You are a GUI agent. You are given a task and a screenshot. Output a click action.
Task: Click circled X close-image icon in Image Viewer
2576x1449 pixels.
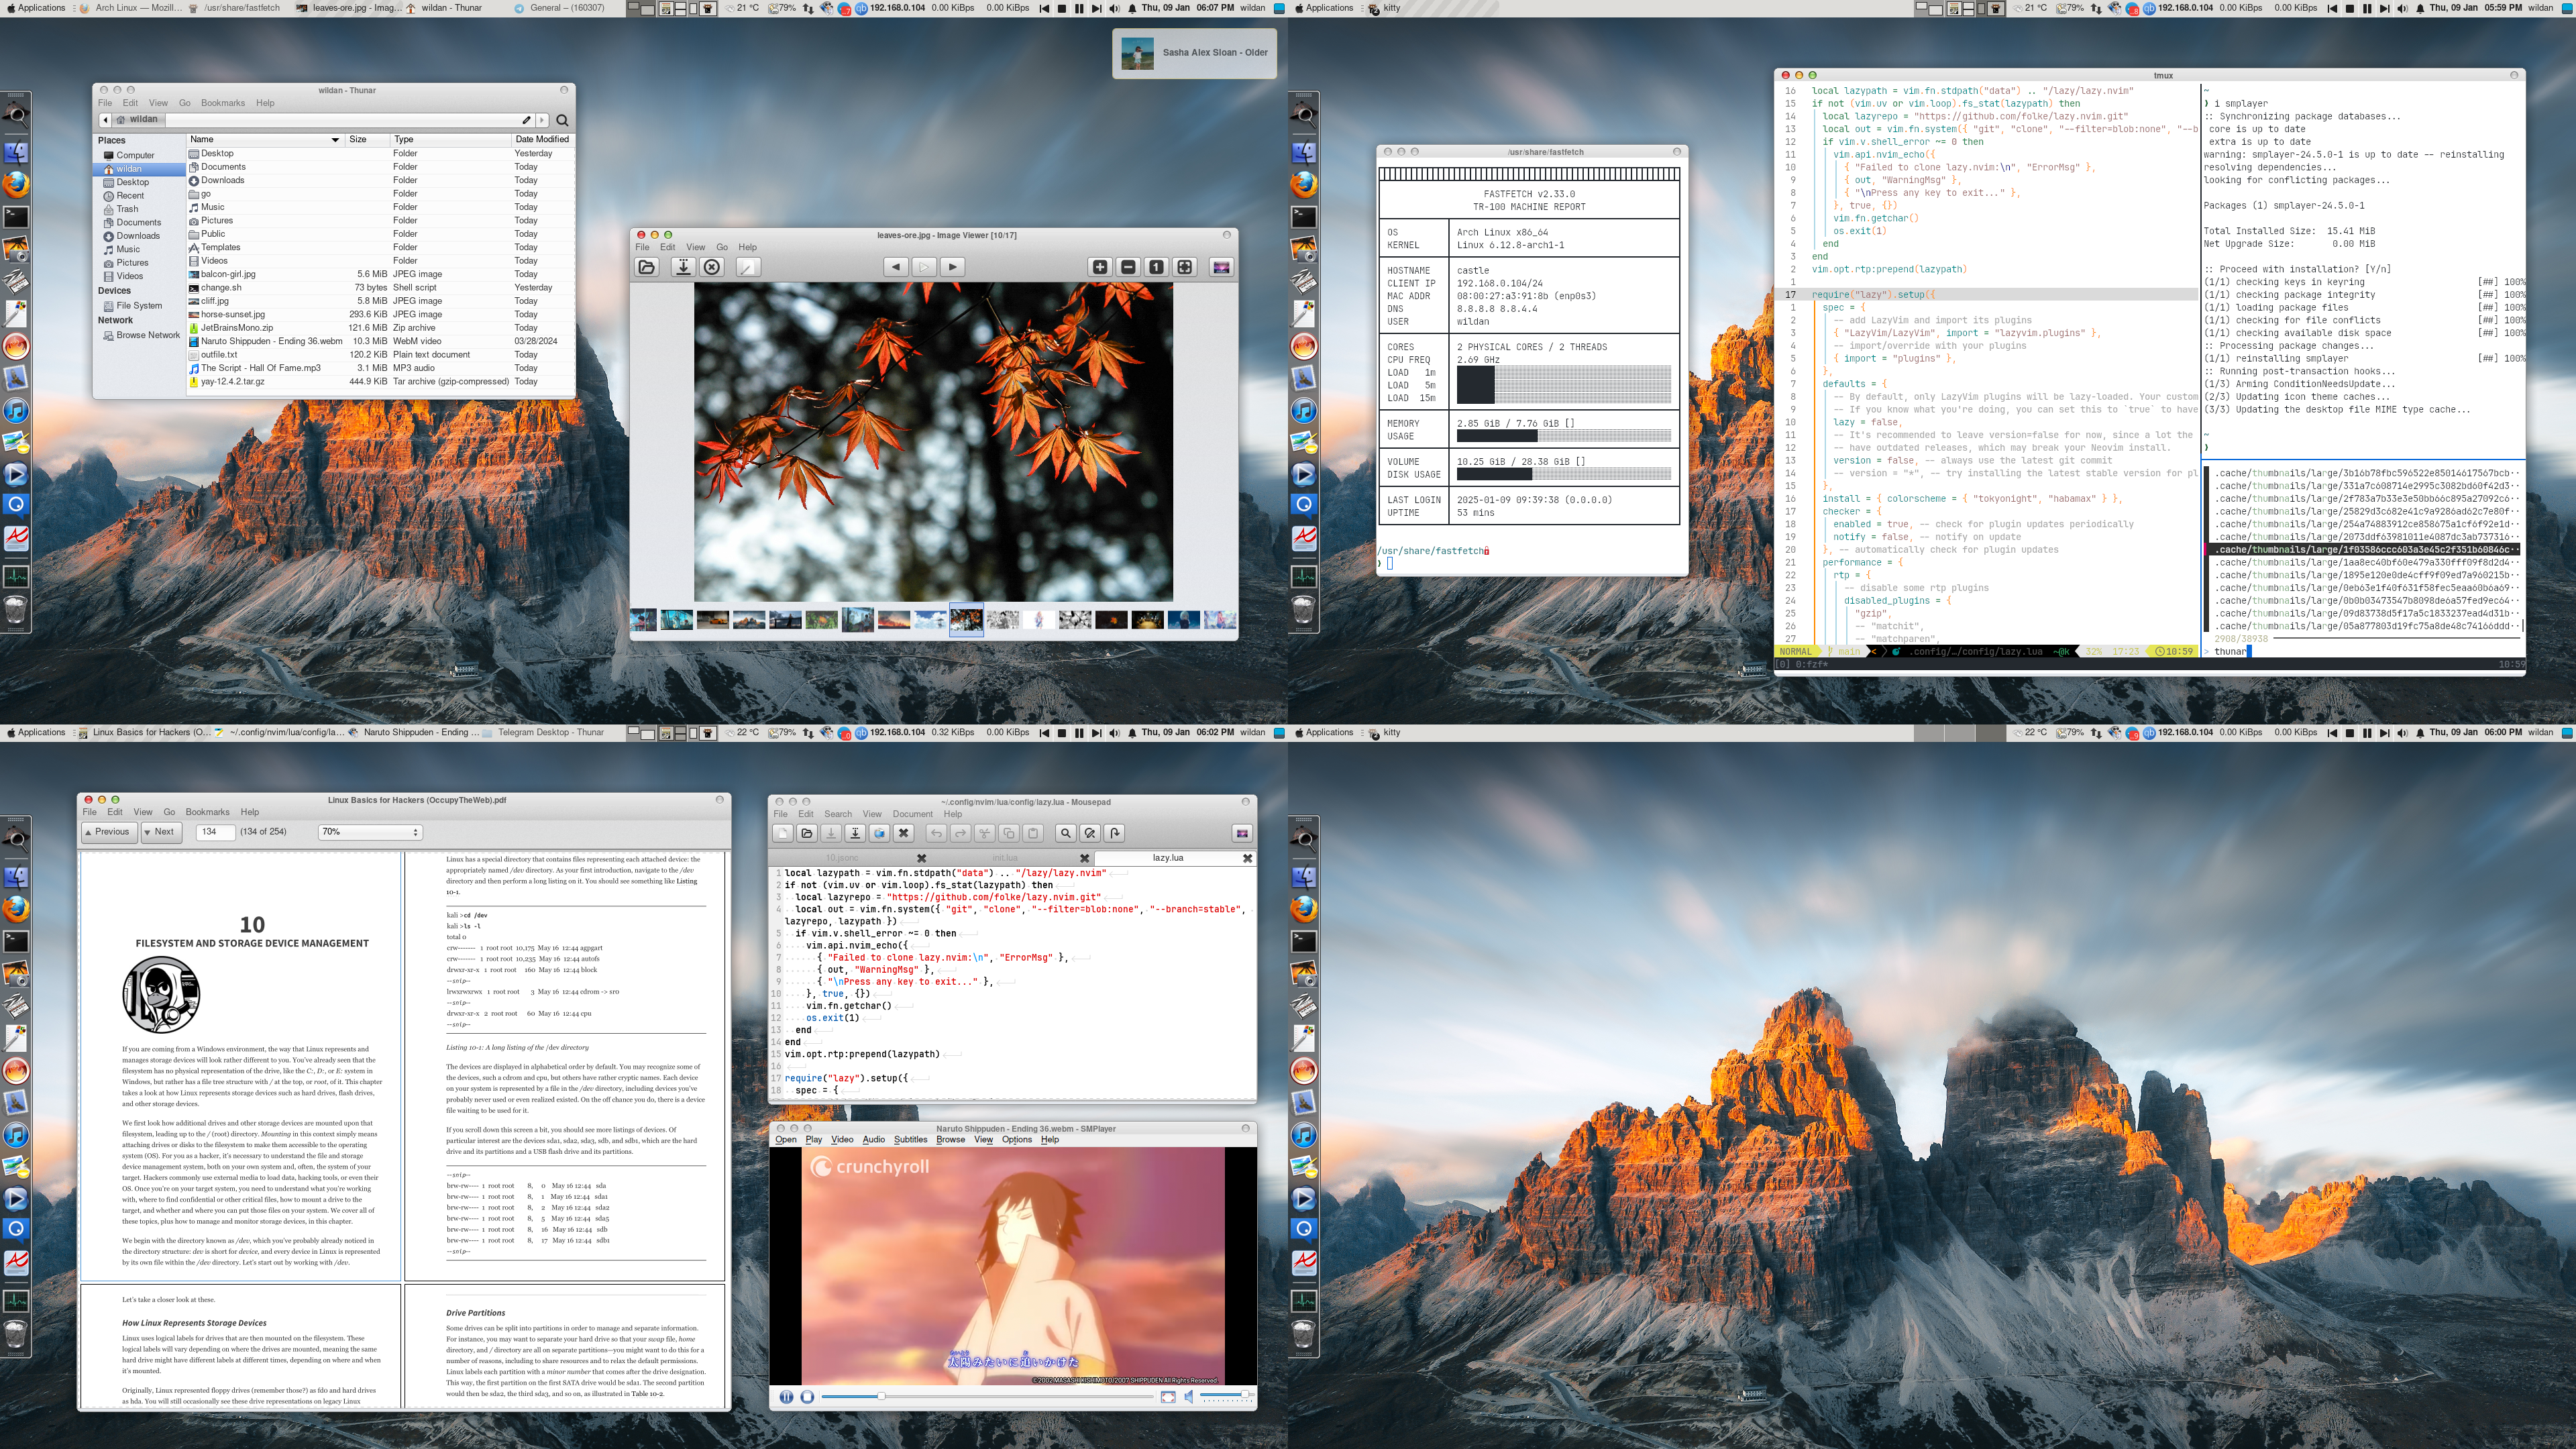[712, 267]
